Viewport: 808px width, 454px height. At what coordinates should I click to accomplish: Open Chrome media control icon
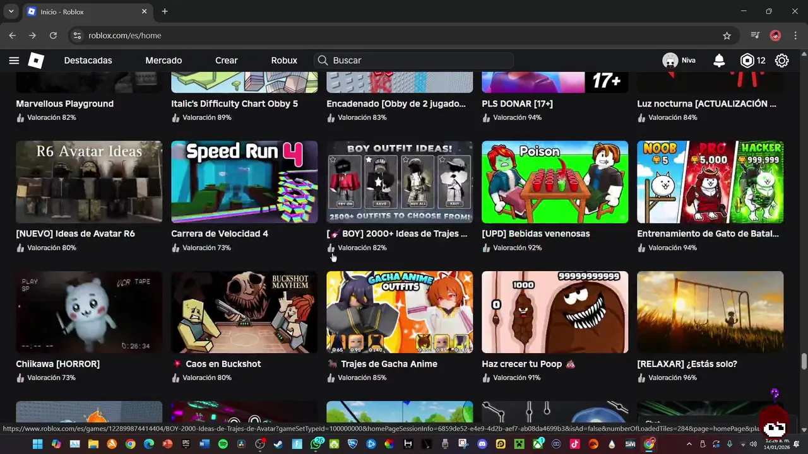755,36
